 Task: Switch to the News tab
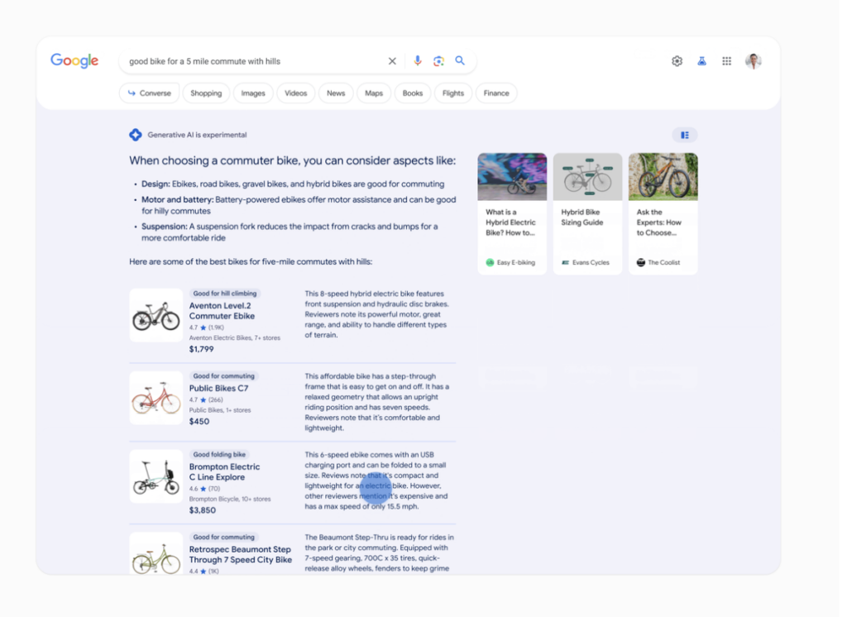336,93
